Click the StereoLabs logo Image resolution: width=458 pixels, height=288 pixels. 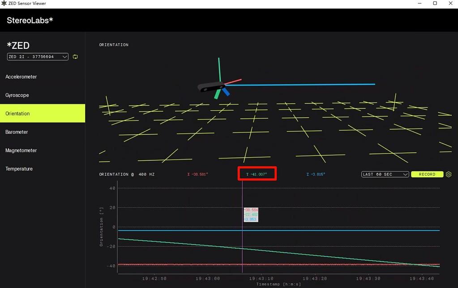tap(30, 20)
